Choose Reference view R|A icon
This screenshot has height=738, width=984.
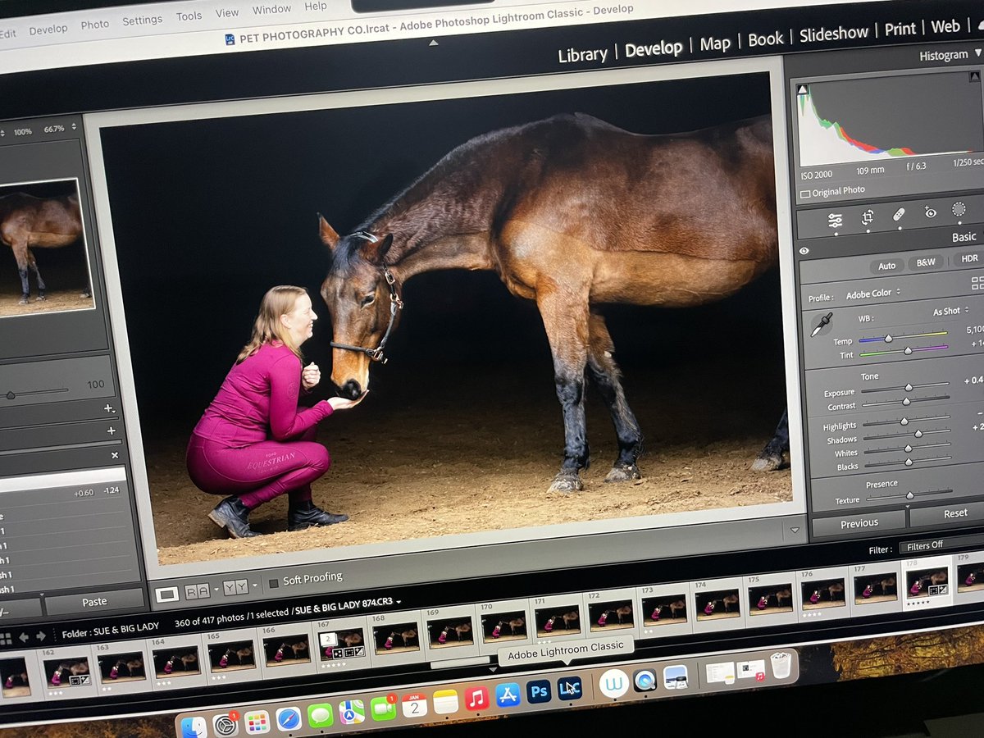pyautogui.click(x=197, y=590)
